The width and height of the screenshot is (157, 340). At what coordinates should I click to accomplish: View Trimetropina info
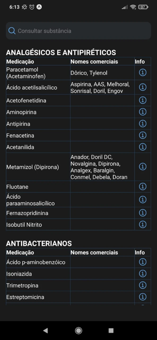143,285
